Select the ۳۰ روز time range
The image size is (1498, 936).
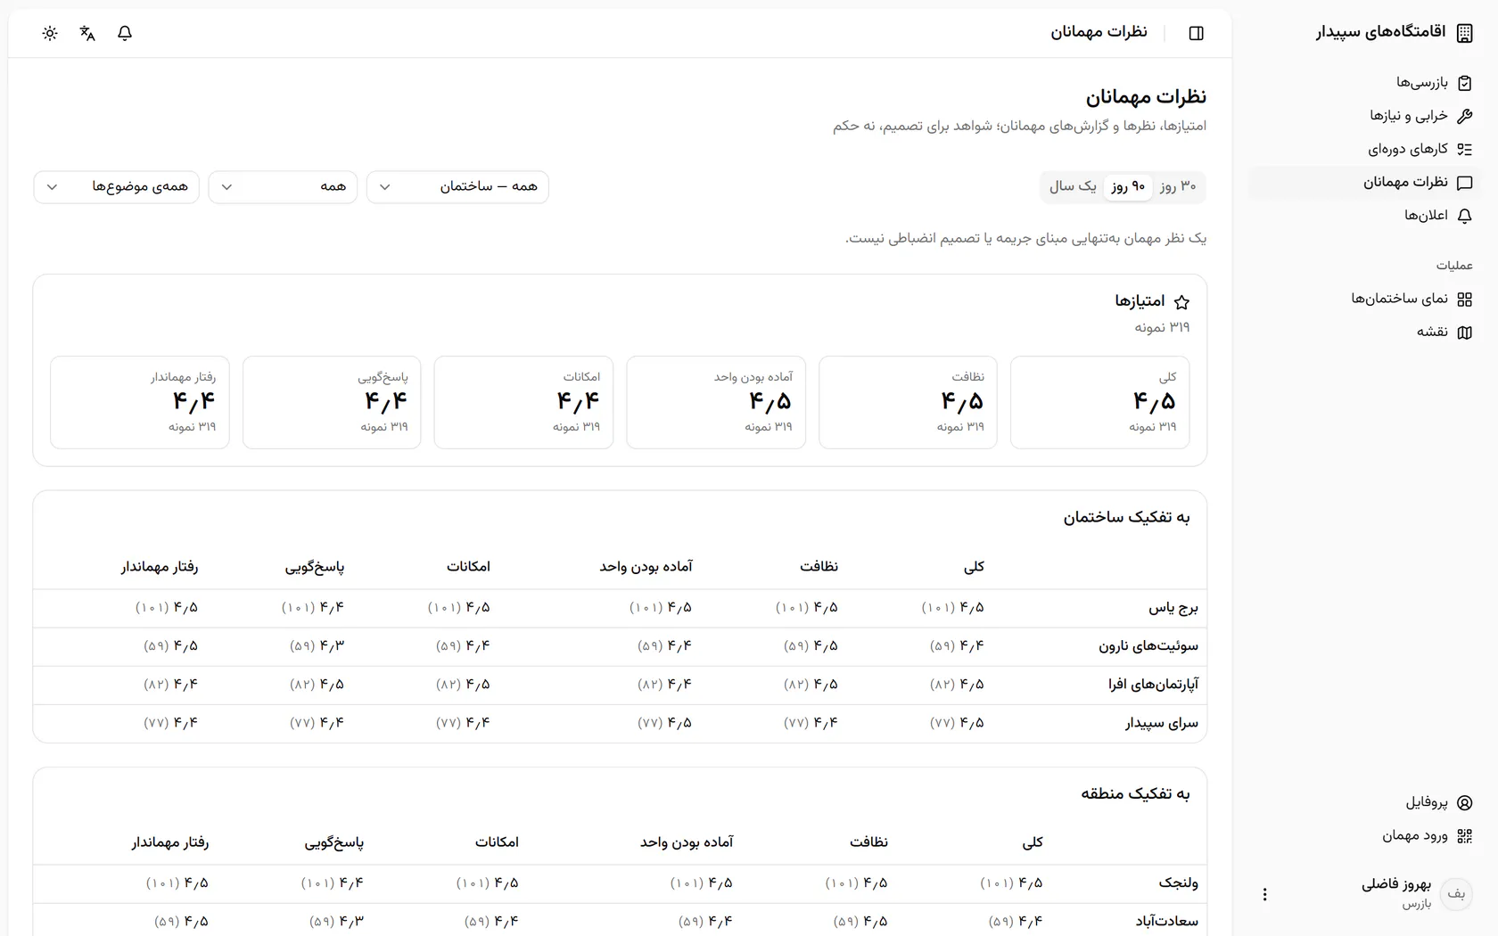(x=1178, y=186)
